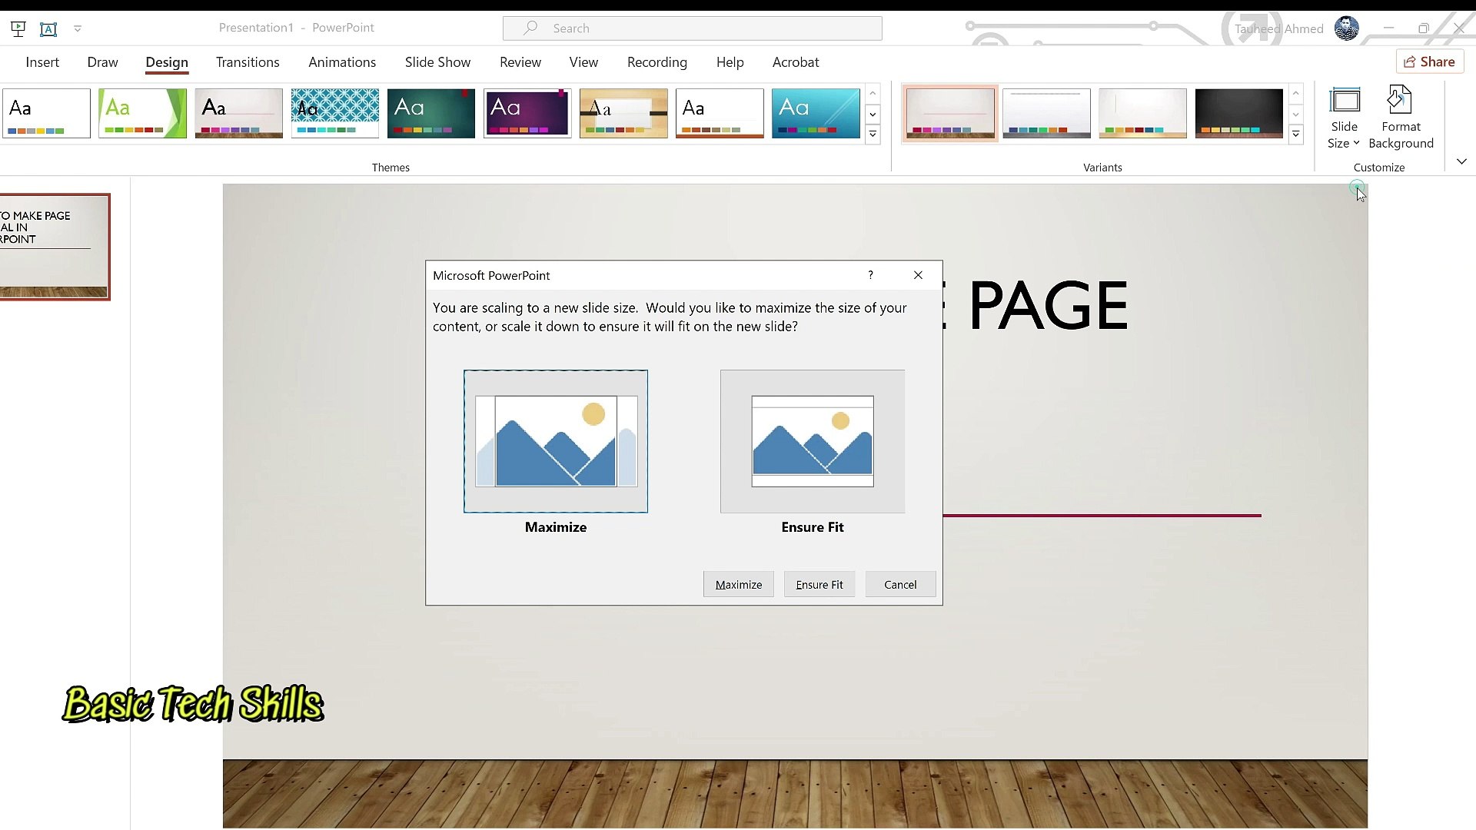
Task: Select the Maximize scaling option preview
Action: 555,441
